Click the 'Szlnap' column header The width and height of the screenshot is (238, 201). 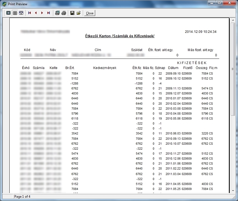(x=160, y=68)
